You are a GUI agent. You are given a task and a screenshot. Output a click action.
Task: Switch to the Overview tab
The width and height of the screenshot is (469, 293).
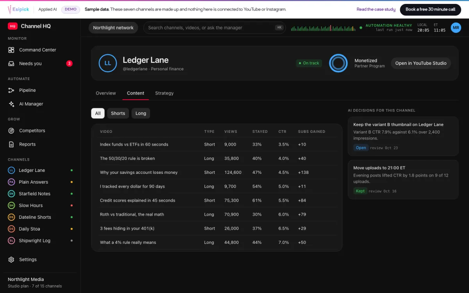(106, 93)
